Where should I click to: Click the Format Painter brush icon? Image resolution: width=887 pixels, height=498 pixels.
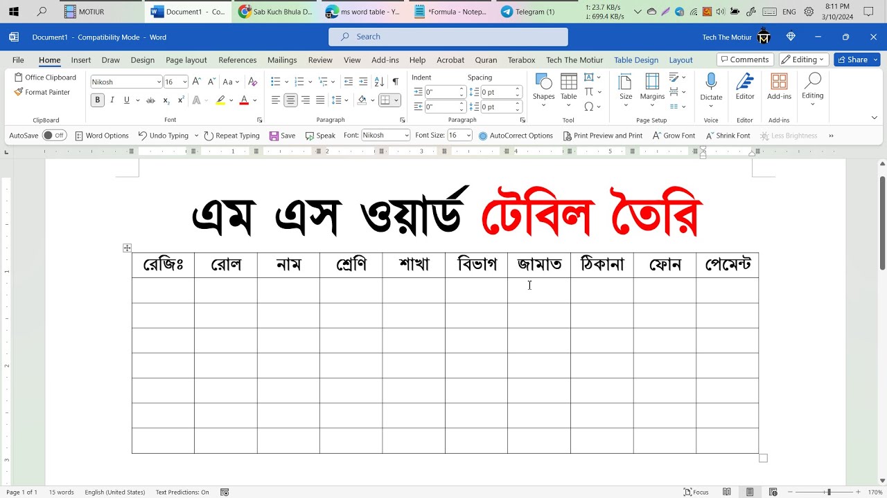pyautogui.click(x=19, y=92)
